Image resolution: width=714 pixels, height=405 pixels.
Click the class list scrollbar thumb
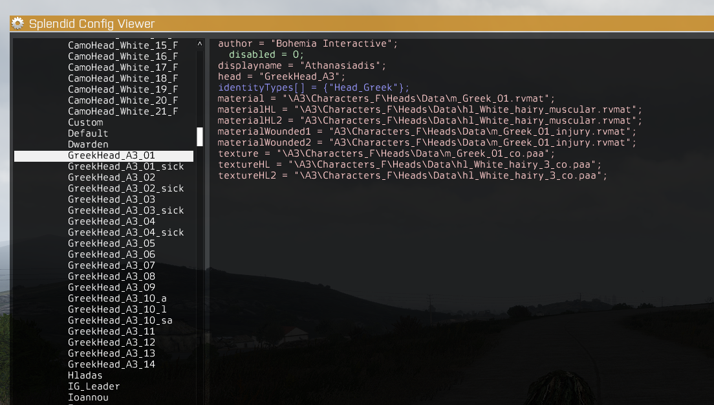[x=199, y=137]
